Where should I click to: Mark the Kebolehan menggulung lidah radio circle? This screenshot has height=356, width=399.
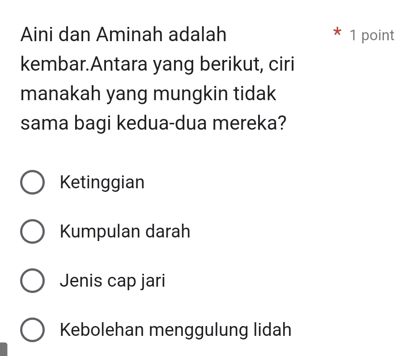(x=32, y=331)
